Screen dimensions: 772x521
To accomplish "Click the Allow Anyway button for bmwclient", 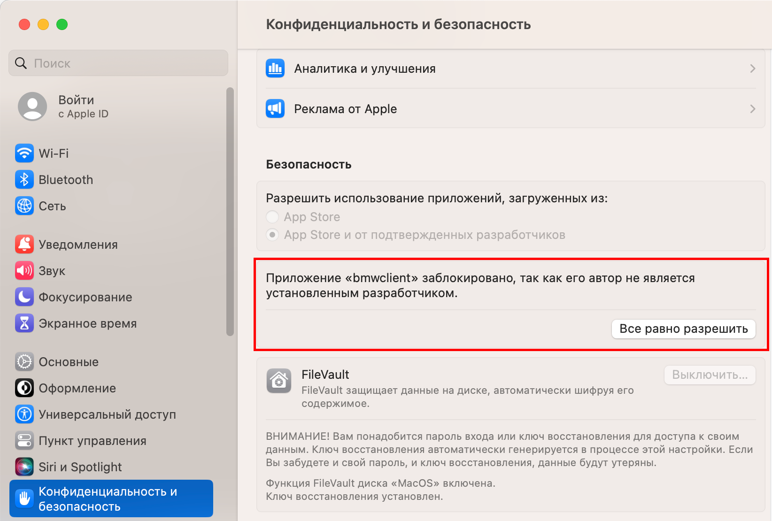I will click(683, 329).
